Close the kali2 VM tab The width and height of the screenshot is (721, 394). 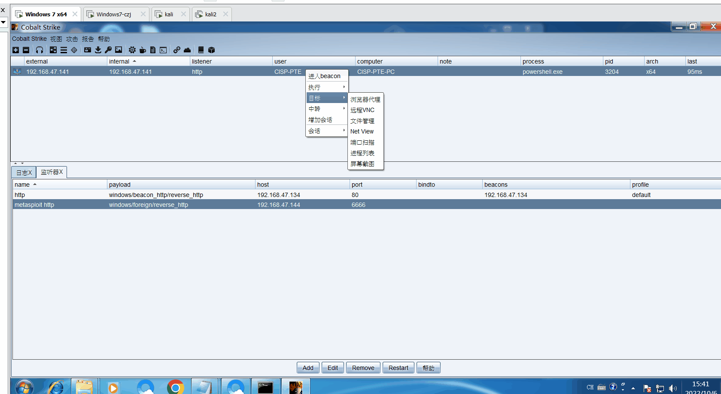point(225,14)
